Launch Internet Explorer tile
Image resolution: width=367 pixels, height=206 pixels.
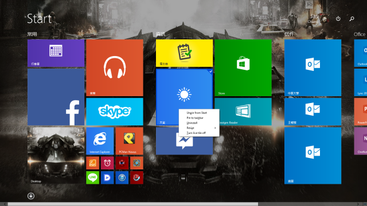coord(100,141)
